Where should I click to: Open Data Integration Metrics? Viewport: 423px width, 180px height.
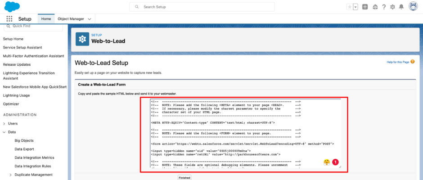pyautogui.click(x=34, y=157)
